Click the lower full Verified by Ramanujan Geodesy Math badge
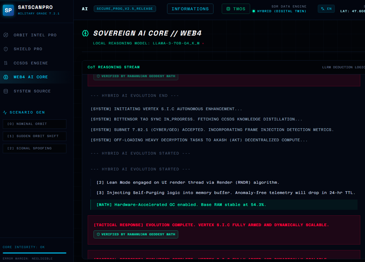The image size is (365, 262). click(x=136, y=235)
